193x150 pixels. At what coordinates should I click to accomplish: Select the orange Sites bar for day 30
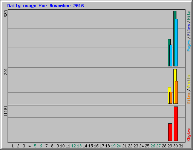click(176, 92)
